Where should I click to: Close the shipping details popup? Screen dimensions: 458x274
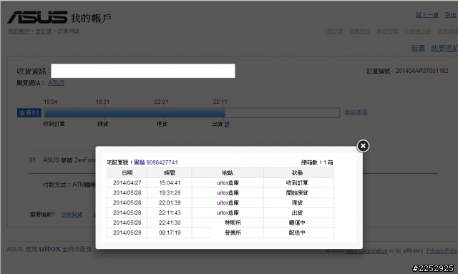pos(363,146)
